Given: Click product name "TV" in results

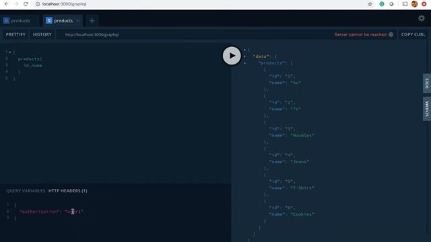Looking at the screenshot, I should pos(296,109).
